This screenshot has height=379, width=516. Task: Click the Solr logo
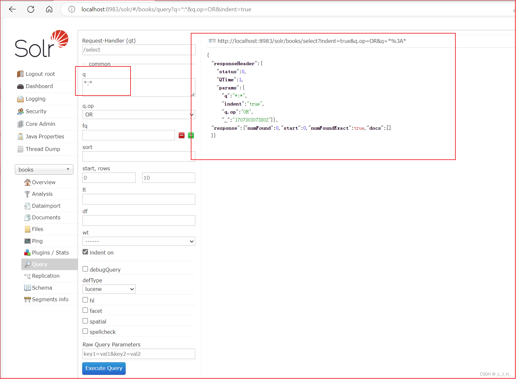click(42, 44)
